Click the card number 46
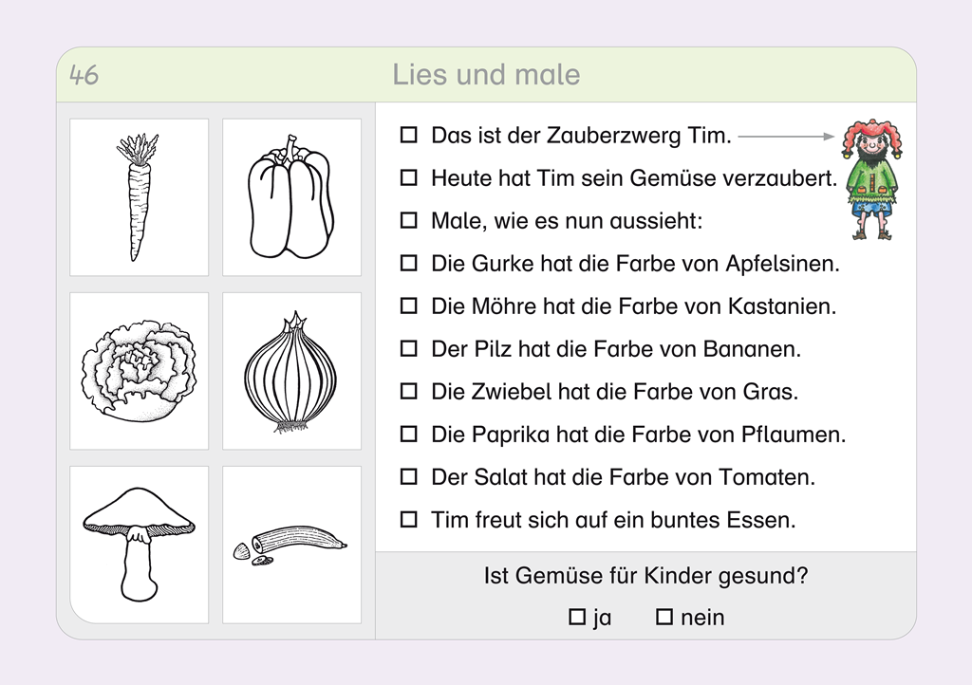 tap(84, 75)
